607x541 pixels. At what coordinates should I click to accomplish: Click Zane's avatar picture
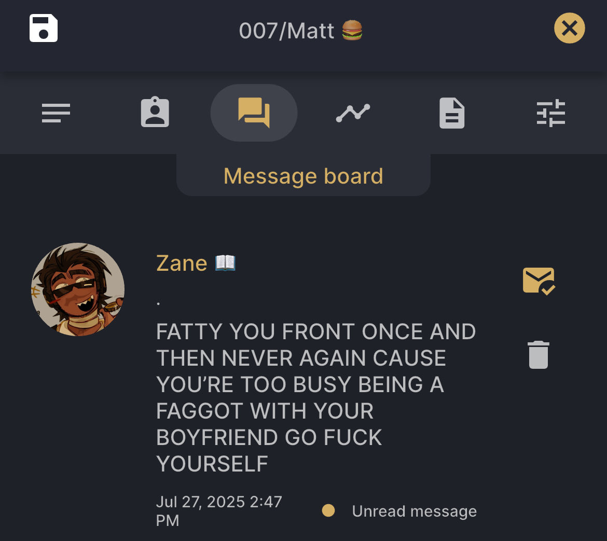pyautogui.click(x=78, y=289)
